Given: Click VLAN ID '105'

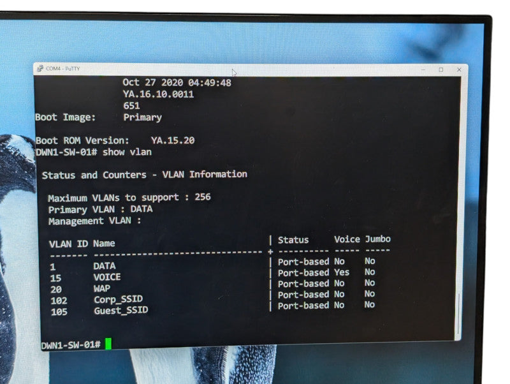Looking at the screenshot, I should (x=59, y=312).
